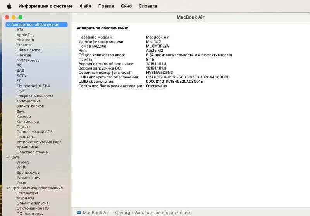The image size is (310, 216).
Task: Select ПО принтеров in the sidebar
Action: (30, 214)
